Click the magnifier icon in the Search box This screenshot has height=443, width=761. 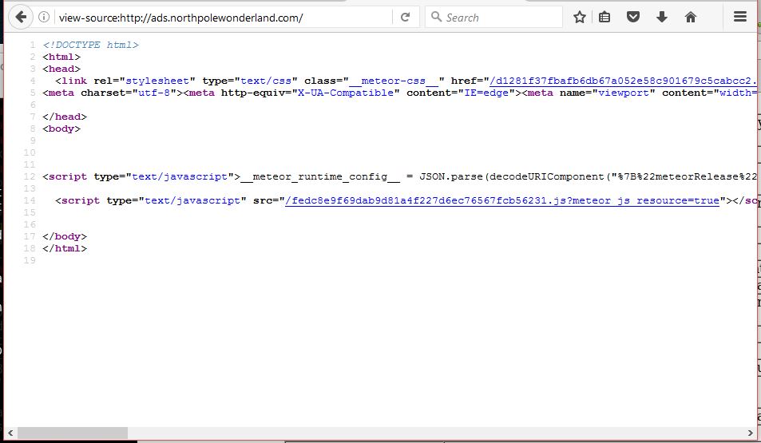click(436, 17)
